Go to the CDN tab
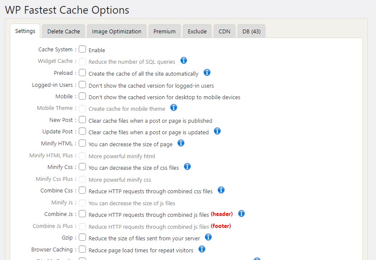Image resolution: width=376 pixels, height=260 pixels. pyautogui.click(x=225, y=31)
